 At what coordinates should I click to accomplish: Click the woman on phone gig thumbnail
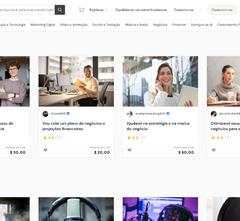point(160,81)
